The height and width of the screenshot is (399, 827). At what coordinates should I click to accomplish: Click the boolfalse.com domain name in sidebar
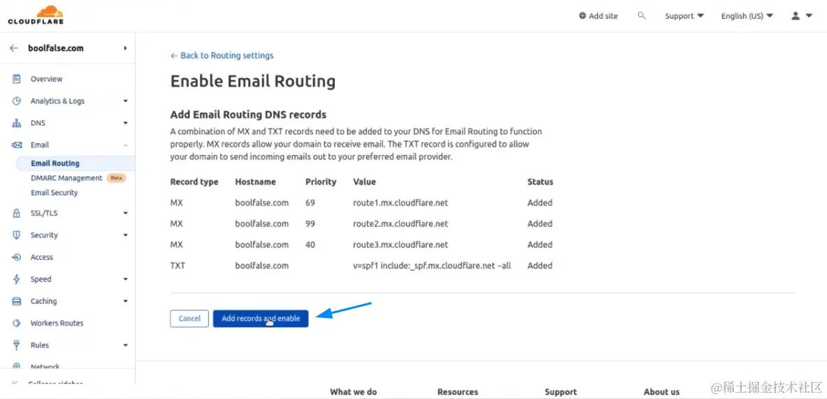point(55,48)
